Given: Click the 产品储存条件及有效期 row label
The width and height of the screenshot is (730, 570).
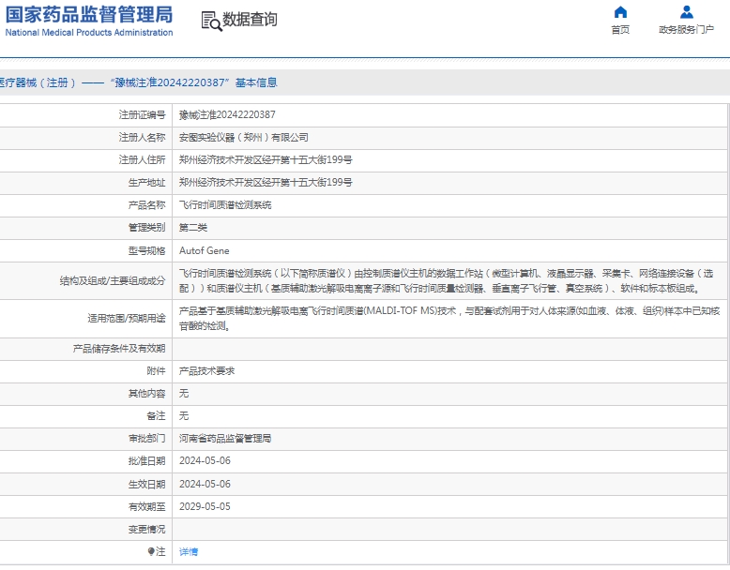Looking at the screenshot, I should pyautogui.click(x=119, y=349).
